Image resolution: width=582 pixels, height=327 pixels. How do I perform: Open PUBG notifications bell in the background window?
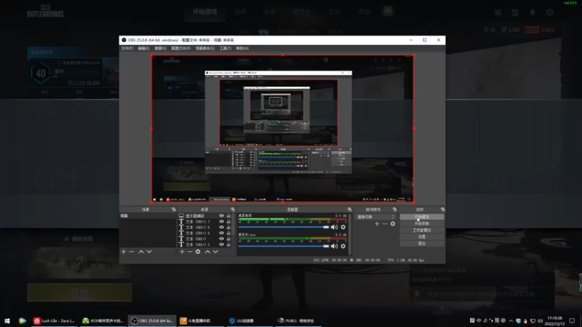click(533, 12)
